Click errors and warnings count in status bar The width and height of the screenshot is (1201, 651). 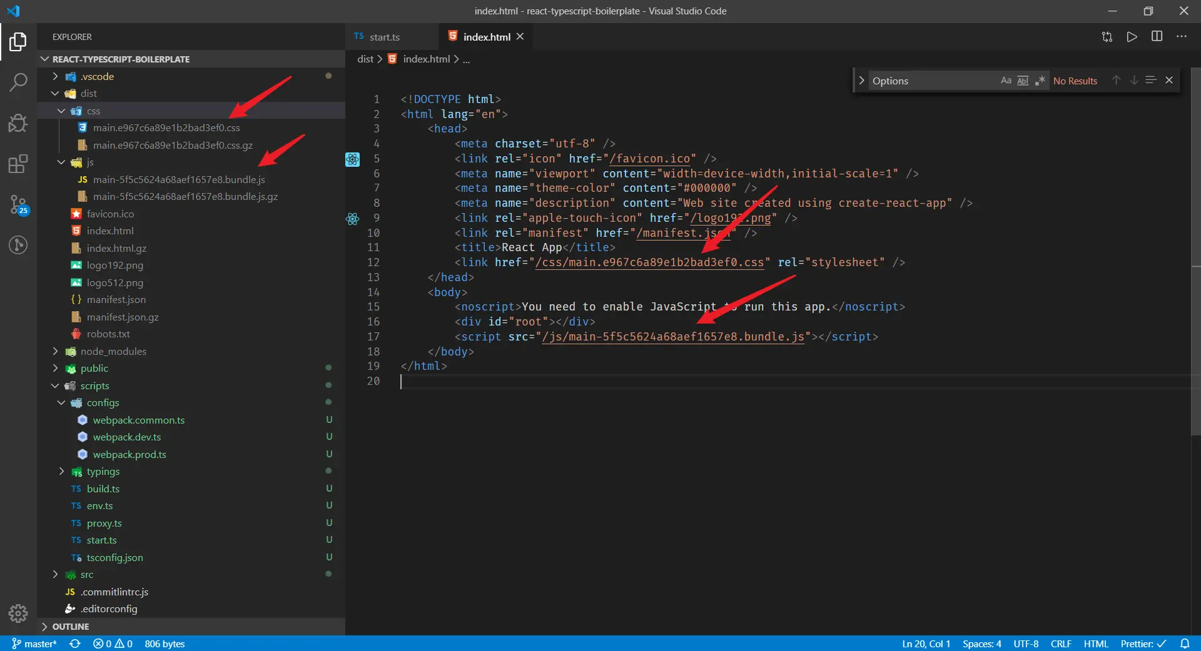tap(113, 644)
